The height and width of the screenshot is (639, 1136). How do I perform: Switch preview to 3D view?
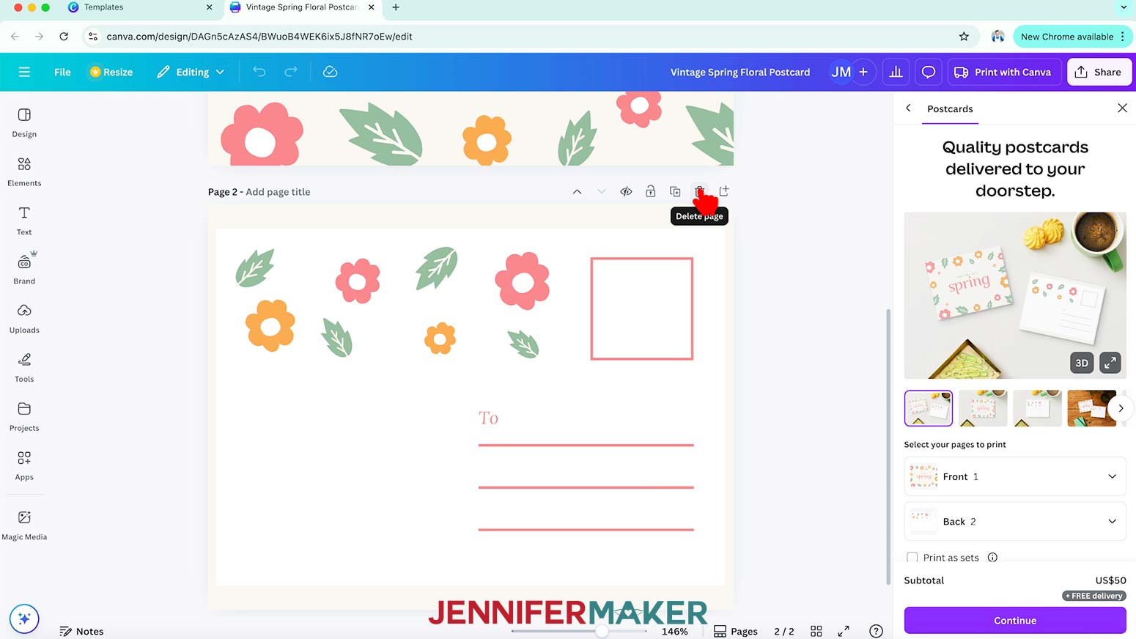pyautogui.click(x=1082, y=363)
